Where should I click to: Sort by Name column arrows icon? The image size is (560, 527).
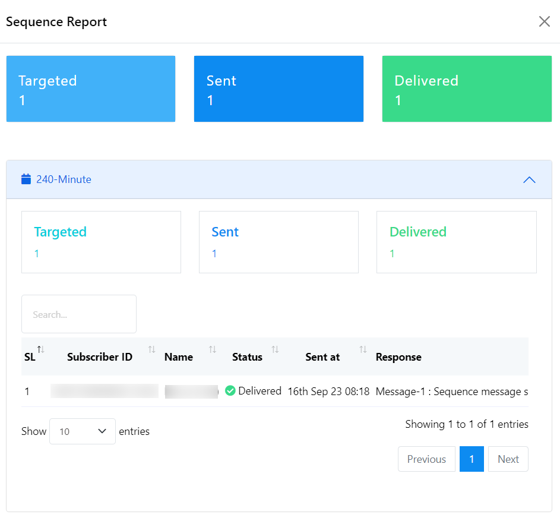[213, 349]
